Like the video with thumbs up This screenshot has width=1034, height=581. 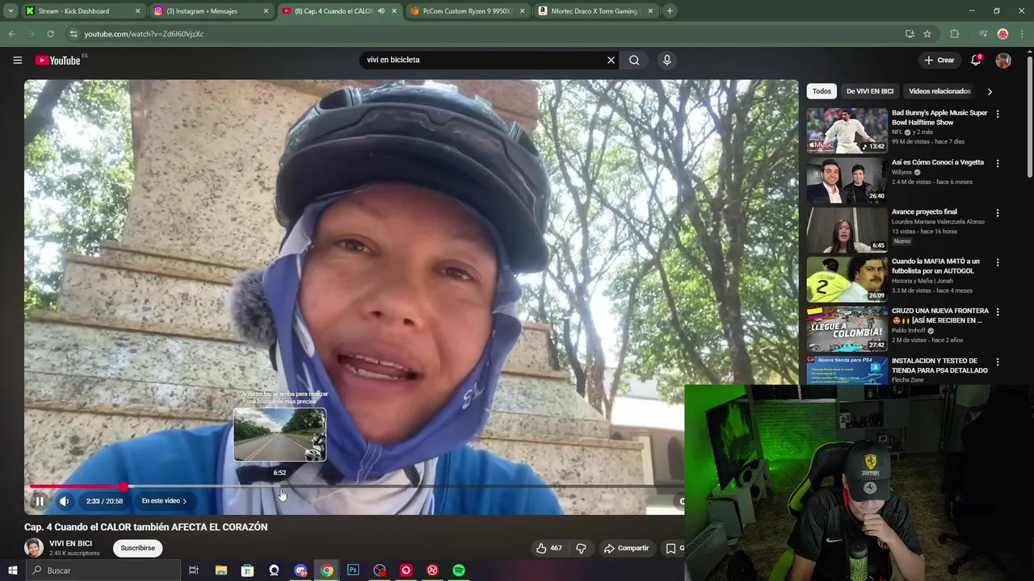[549, 548]
